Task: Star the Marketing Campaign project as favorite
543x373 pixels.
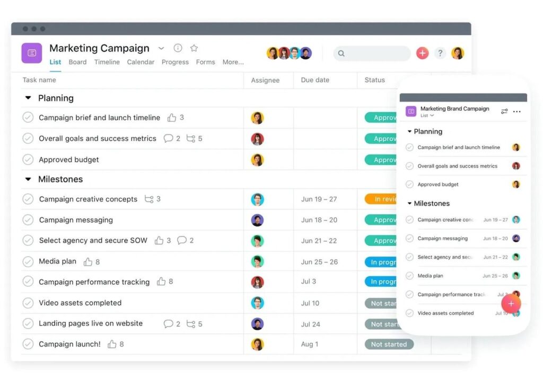Action: point(194,48)
